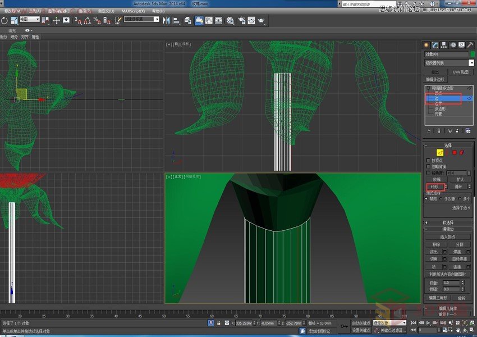The height and width of the screenshot is (337, 477).
Task: Open the key filter selected-object dropdown
Action: (389, 323)
